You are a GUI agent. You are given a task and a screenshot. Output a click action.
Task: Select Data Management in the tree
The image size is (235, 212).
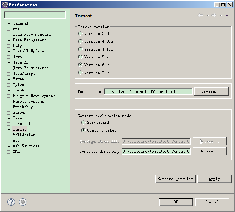29,40
